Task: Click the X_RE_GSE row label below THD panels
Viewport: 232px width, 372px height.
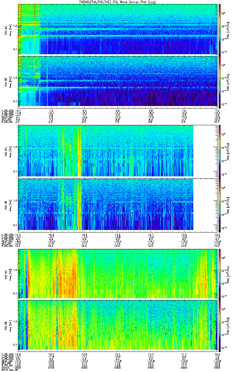Action: (x=7, y=234)
